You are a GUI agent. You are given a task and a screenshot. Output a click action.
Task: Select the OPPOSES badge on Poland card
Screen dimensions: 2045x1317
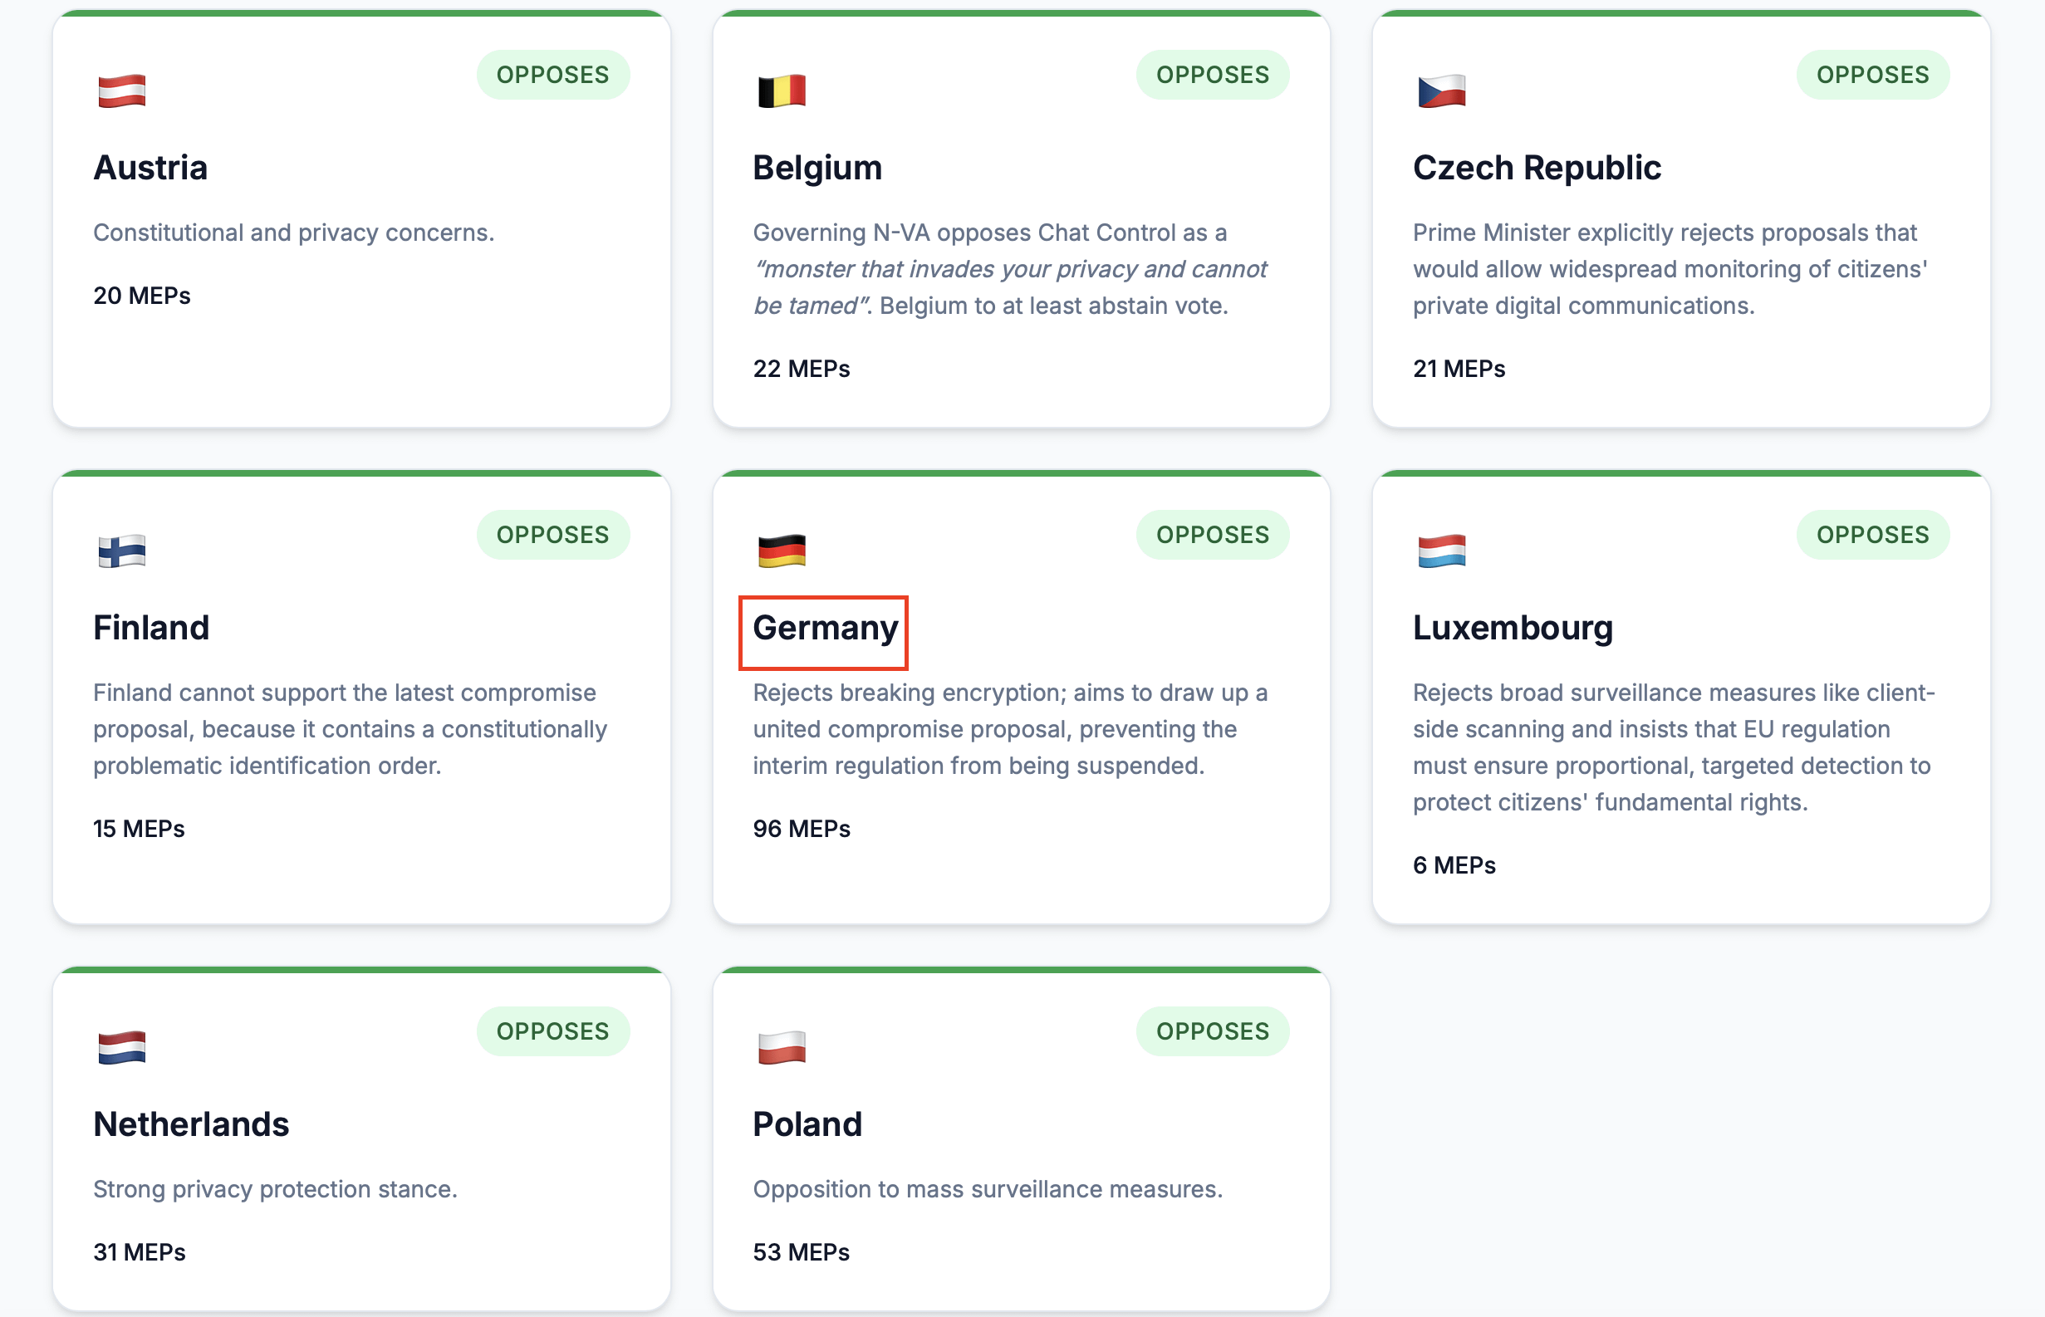pos(1212,1031)
